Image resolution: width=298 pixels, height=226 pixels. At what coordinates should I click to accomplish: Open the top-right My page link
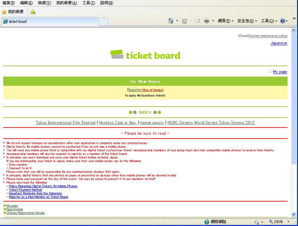coord(280,72)
